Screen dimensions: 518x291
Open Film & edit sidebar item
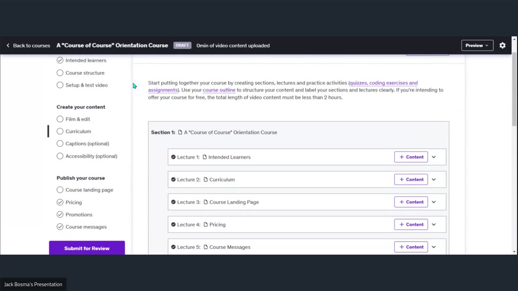pos(78,119)
